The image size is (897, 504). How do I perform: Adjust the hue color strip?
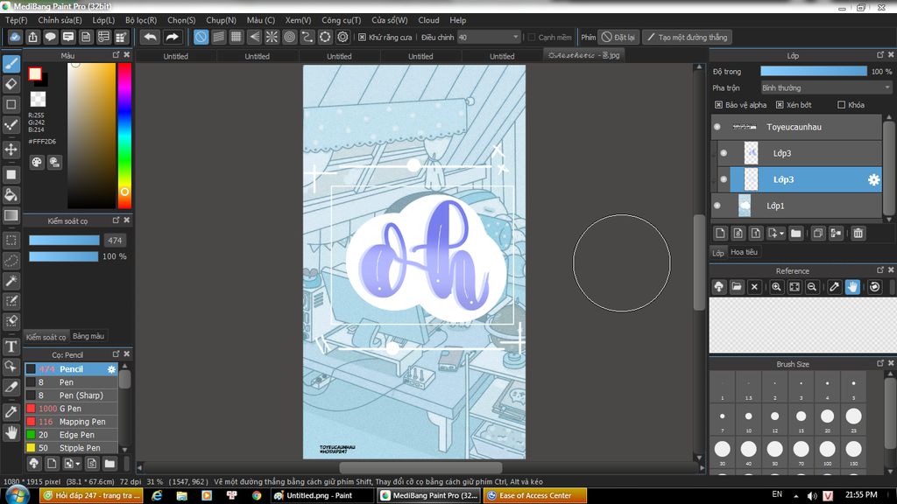pyautogui.click(x=124, y=136)
